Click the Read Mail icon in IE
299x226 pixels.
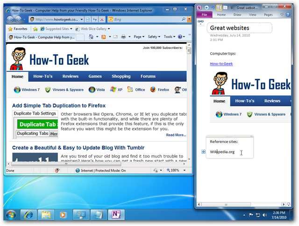pyautogui.click(x=115, y=37)
